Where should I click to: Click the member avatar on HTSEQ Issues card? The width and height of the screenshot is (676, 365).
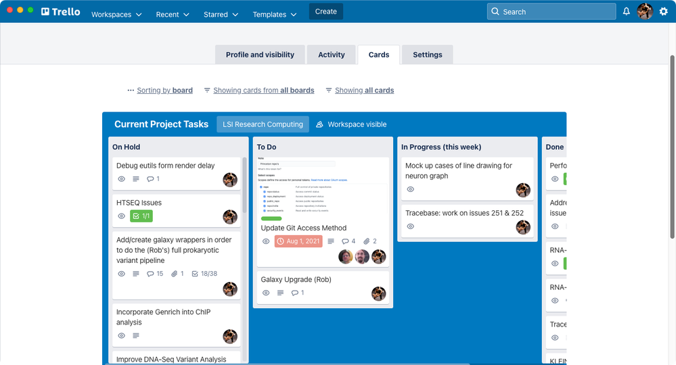point(230,216)
